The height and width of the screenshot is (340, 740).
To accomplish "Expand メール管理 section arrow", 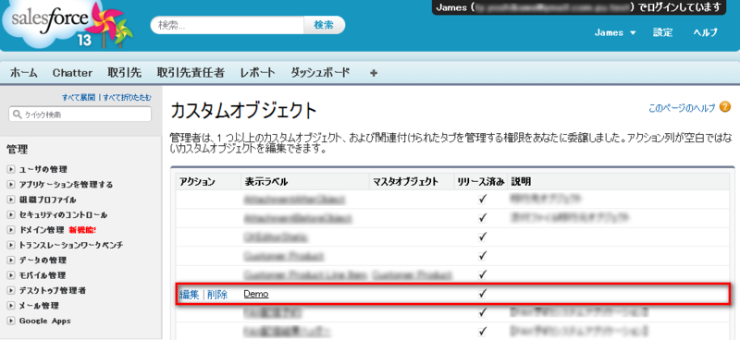I will tap(11, 306).
